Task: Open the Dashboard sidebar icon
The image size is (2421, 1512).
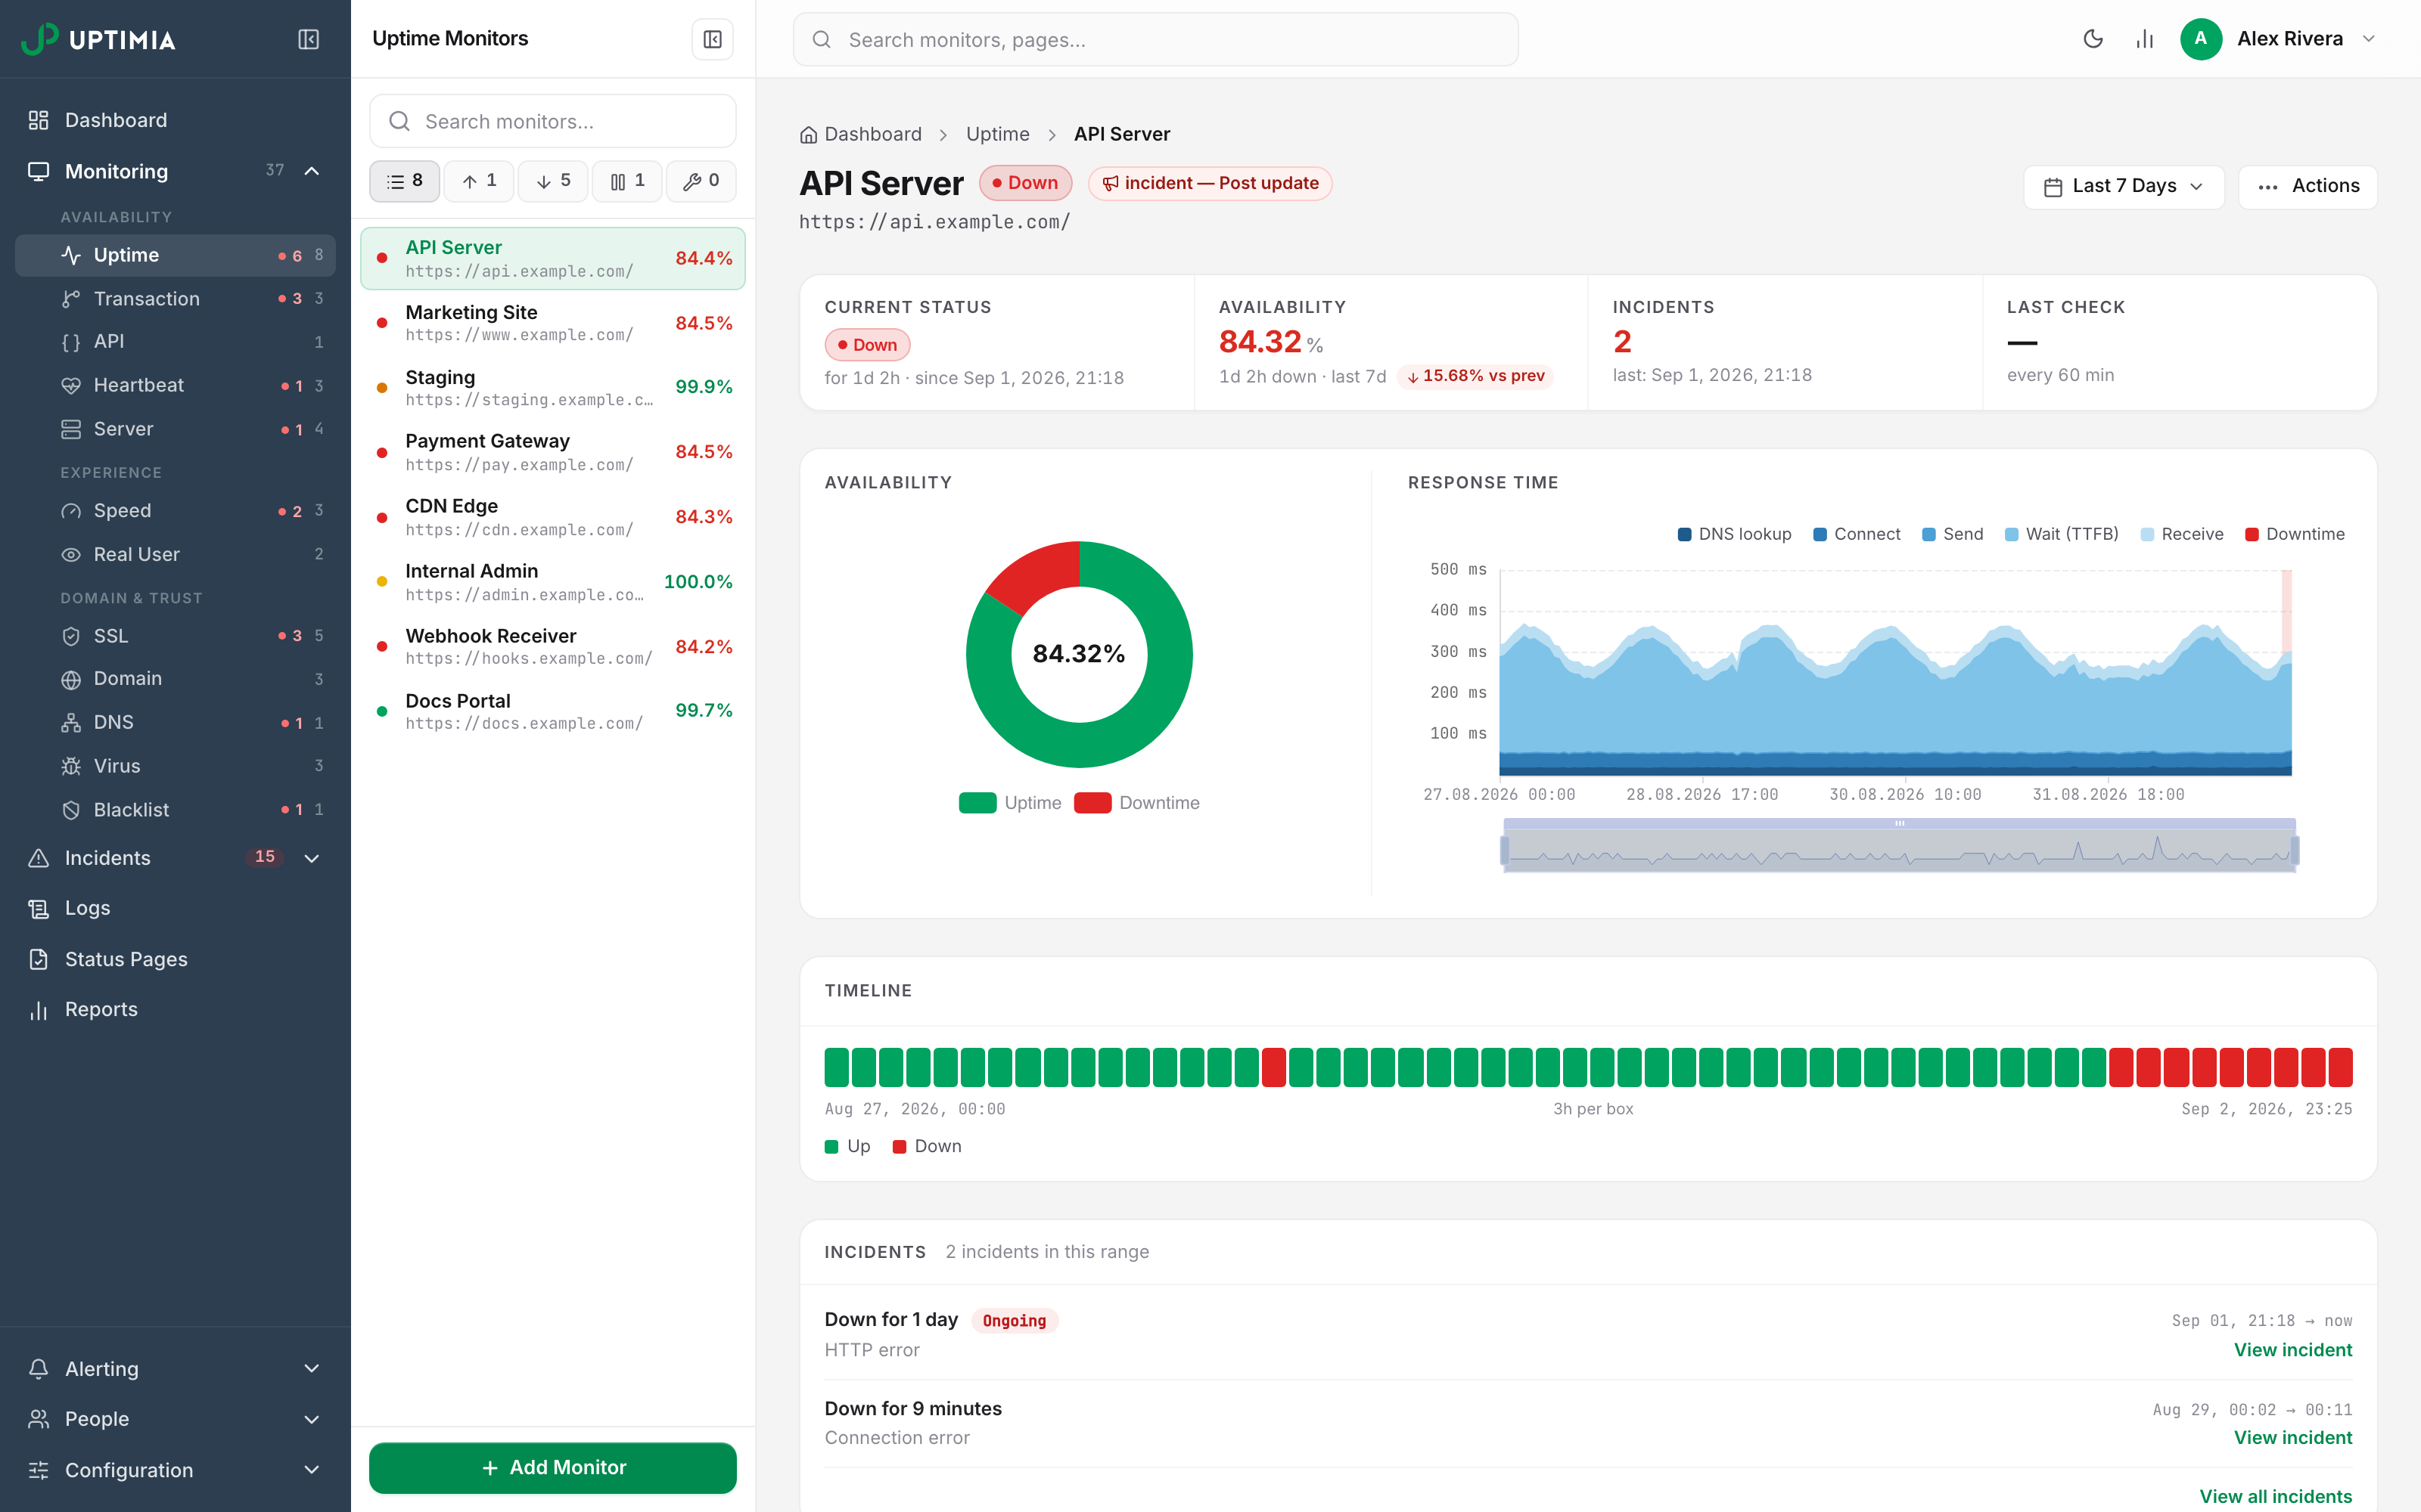Action: tap(39, 120)
